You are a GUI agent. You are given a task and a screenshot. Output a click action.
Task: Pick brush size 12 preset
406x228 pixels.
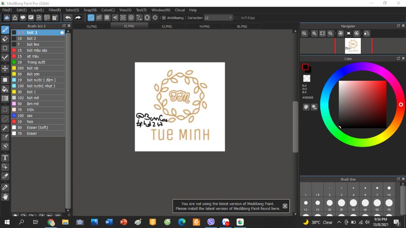click(306, 205)
